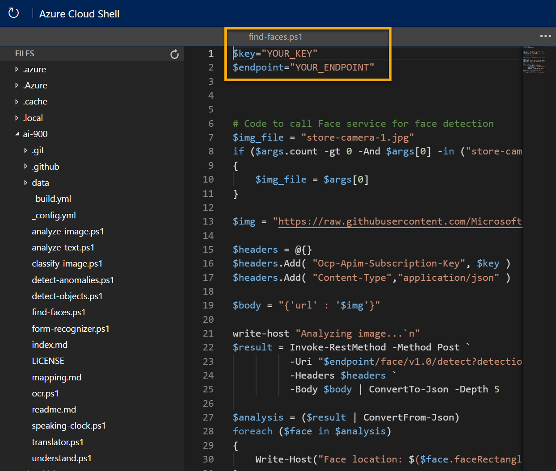556x471 pixels.
Task: Click the raw.githubusercontent.com URL on line 13
Action: tap(400, 221)
